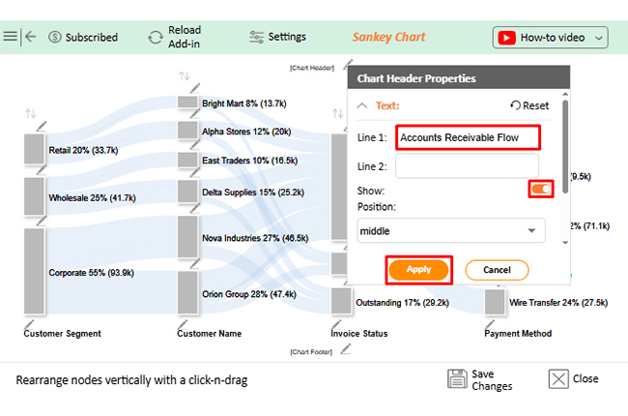Open the hamburger menu icon
The image size is (628, 416).
[x=11, y=37]
